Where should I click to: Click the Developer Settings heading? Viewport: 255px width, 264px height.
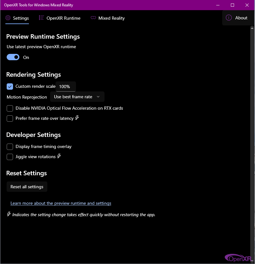click(33, 135)
